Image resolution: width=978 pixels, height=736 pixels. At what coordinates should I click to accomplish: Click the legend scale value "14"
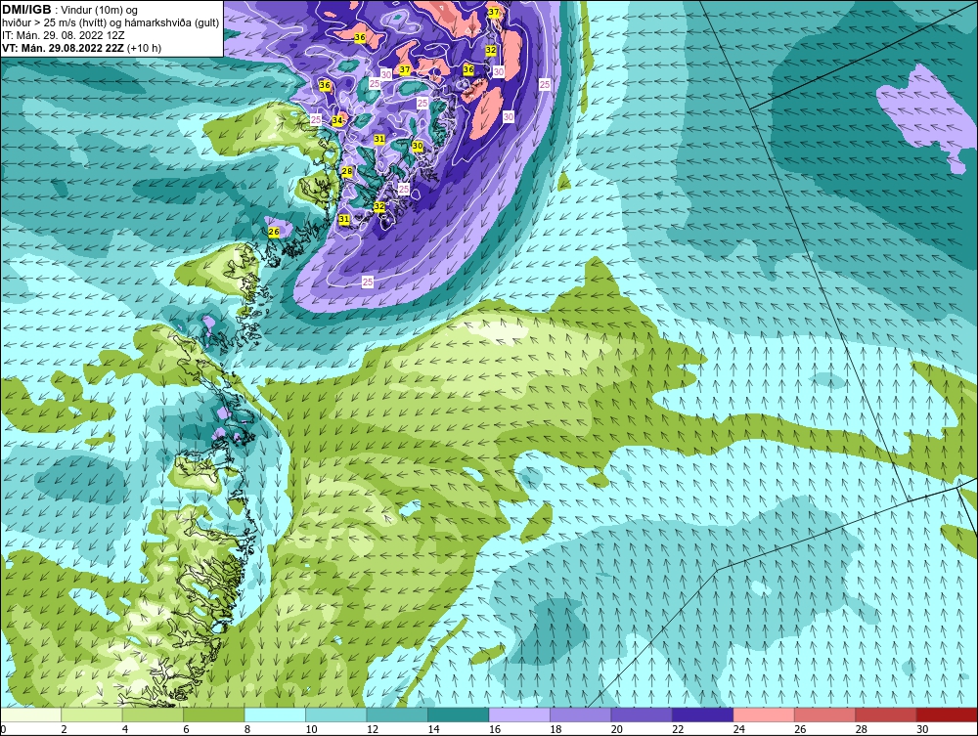(433, 729)
